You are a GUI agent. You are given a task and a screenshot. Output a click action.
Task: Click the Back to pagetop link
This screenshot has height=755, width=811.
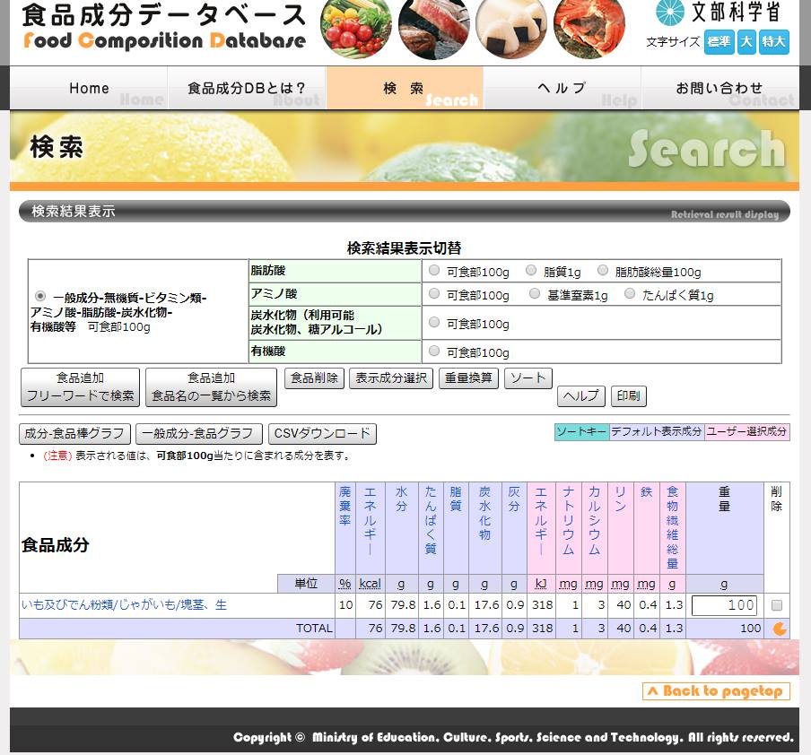[x=716, y=690]
